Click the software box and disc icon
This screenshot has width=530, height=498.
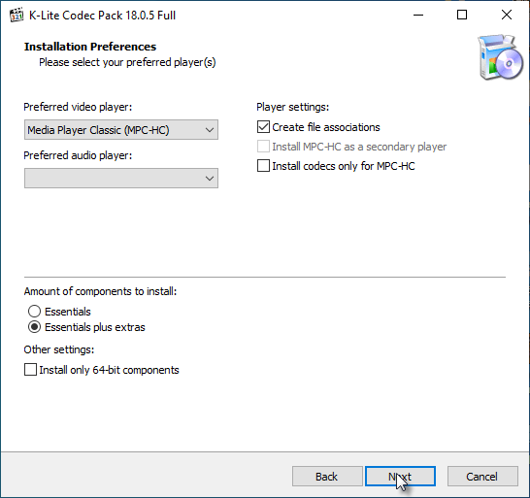[501, 57]
